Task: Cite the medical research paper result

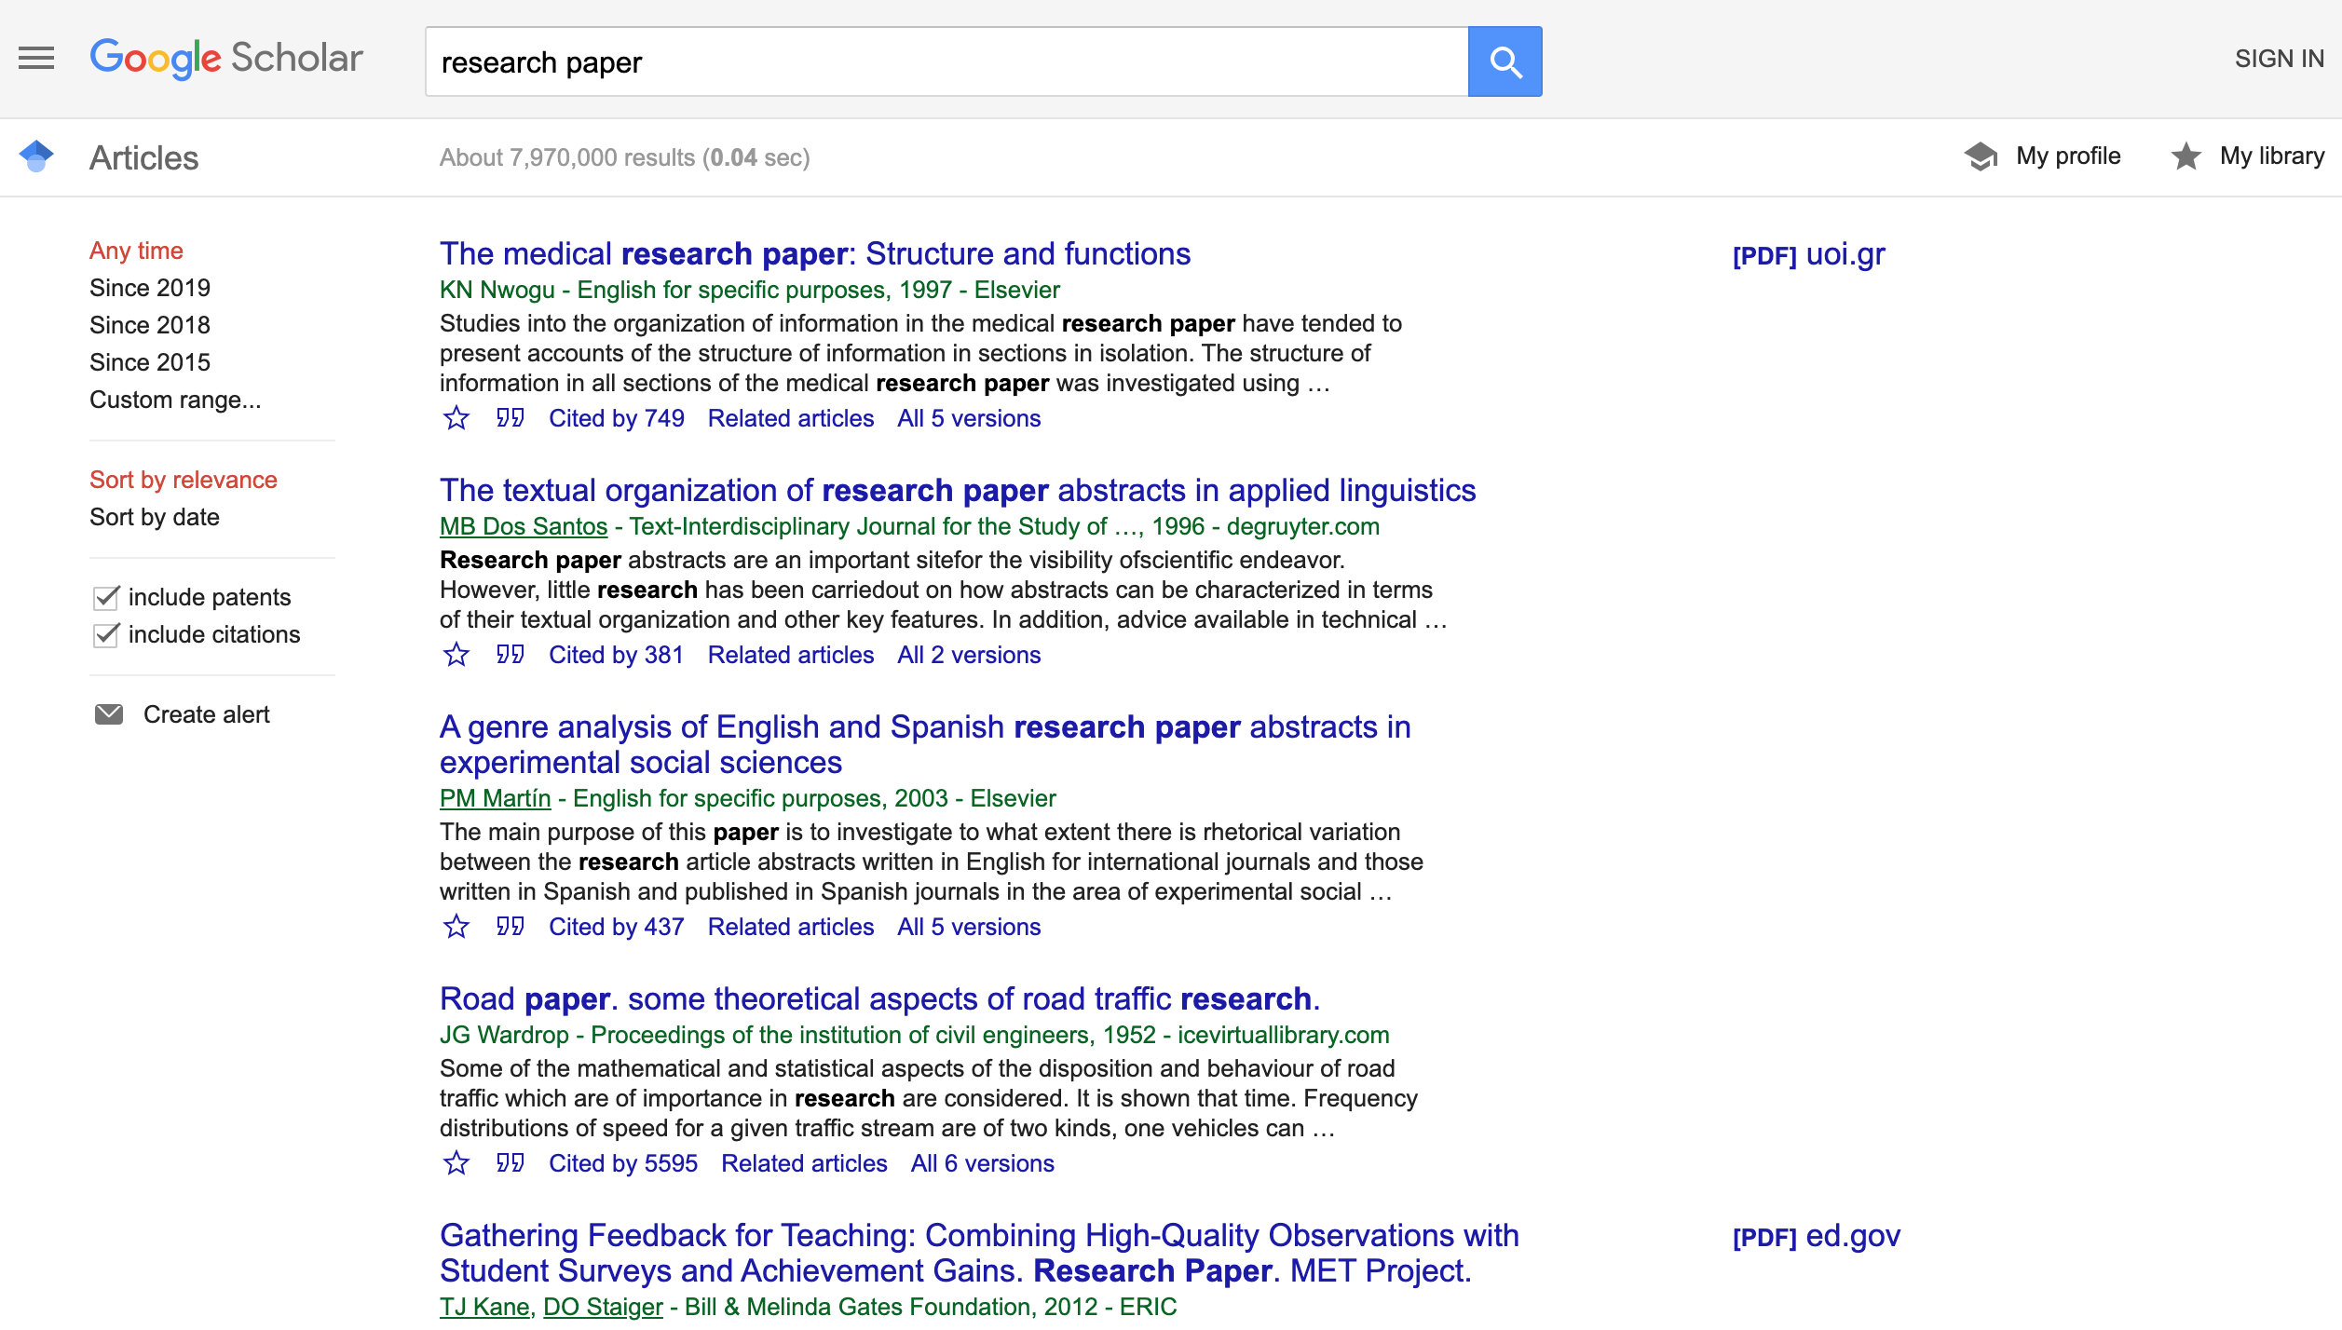Action: (x=510, y=418)
